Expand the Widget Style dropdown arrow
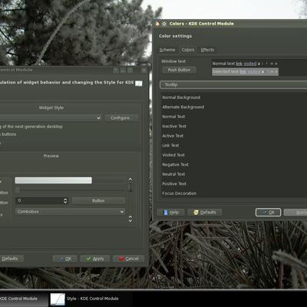307x307 pixels. pyautogui.click(x=98, y=118)
